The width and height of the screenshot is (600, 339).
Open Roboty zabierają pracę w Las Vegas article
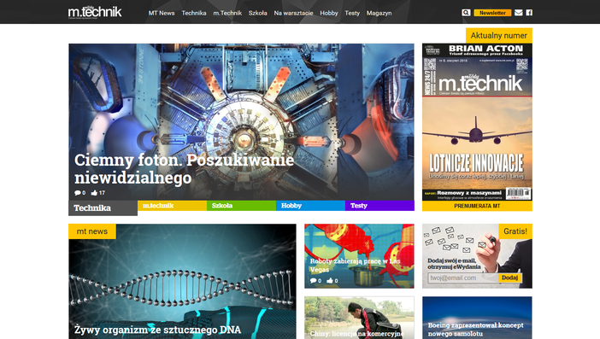pyautogui.click(x=355, y=266)
